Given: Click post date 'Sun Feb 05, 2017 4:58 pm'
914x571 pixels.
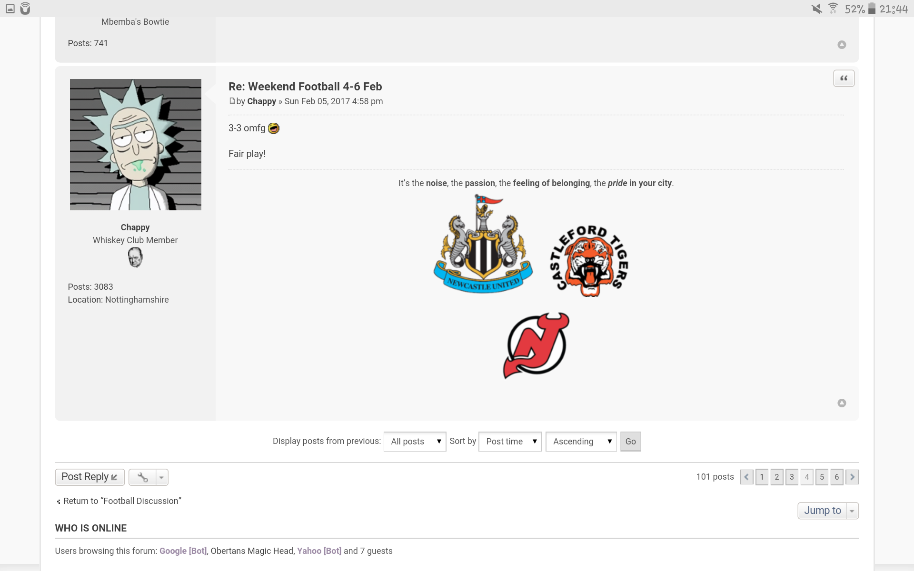Looking at the screenshot, I should point(334,101).
